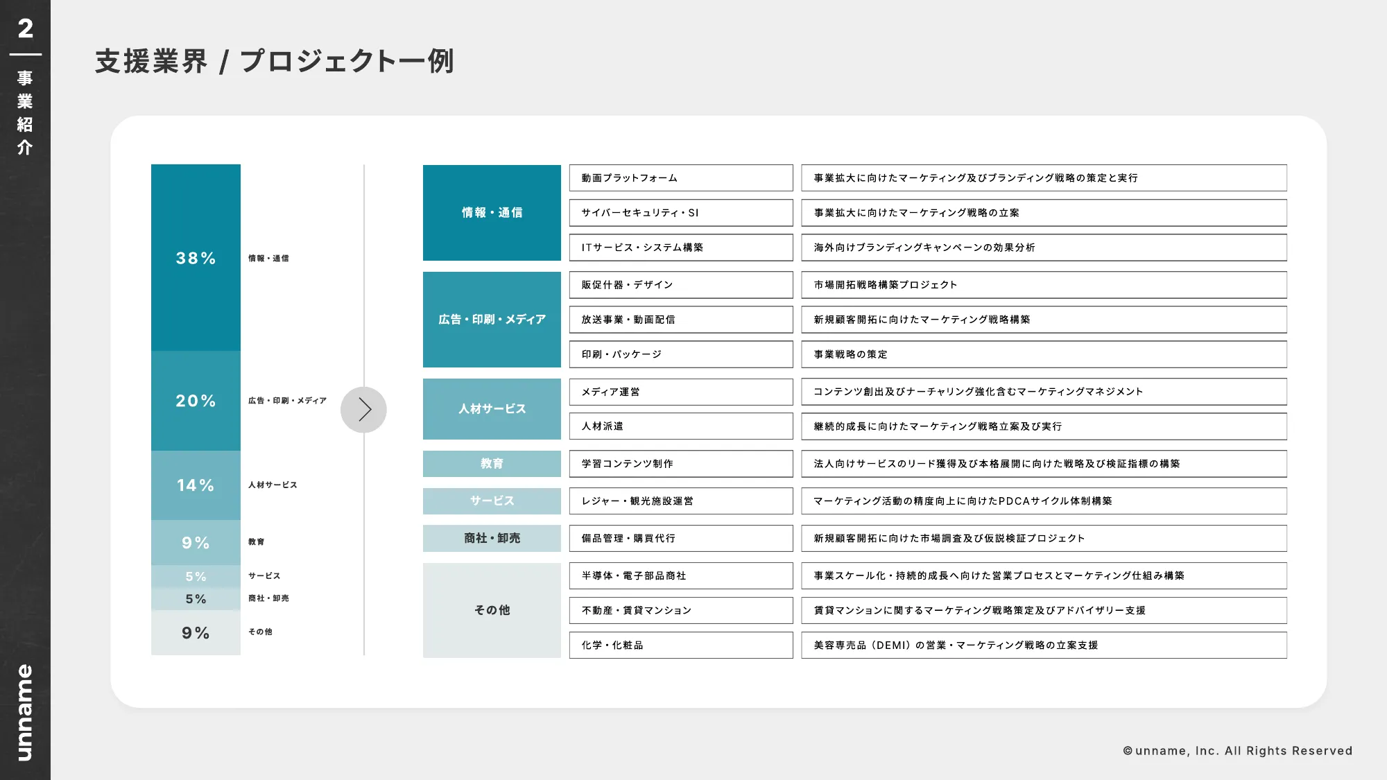Click the 学習コンテンツ制作 cell

[x=681, y=464]
